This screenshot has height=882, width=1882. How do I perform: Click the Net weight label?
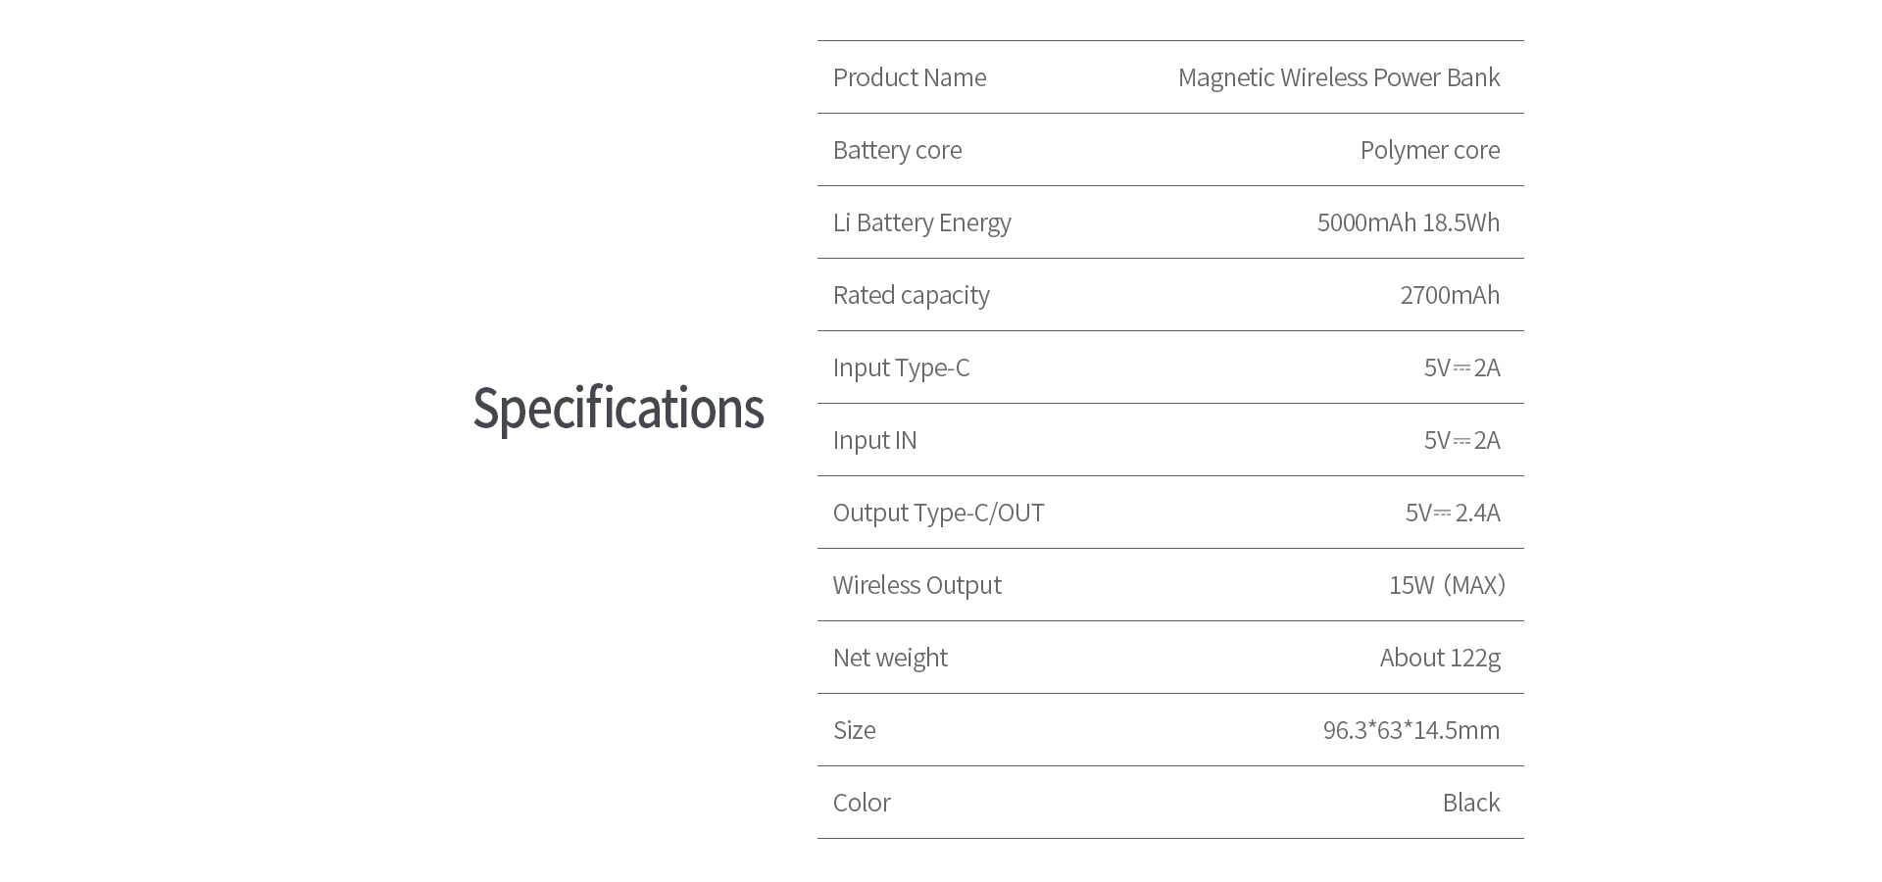click(x=890, y=658)
